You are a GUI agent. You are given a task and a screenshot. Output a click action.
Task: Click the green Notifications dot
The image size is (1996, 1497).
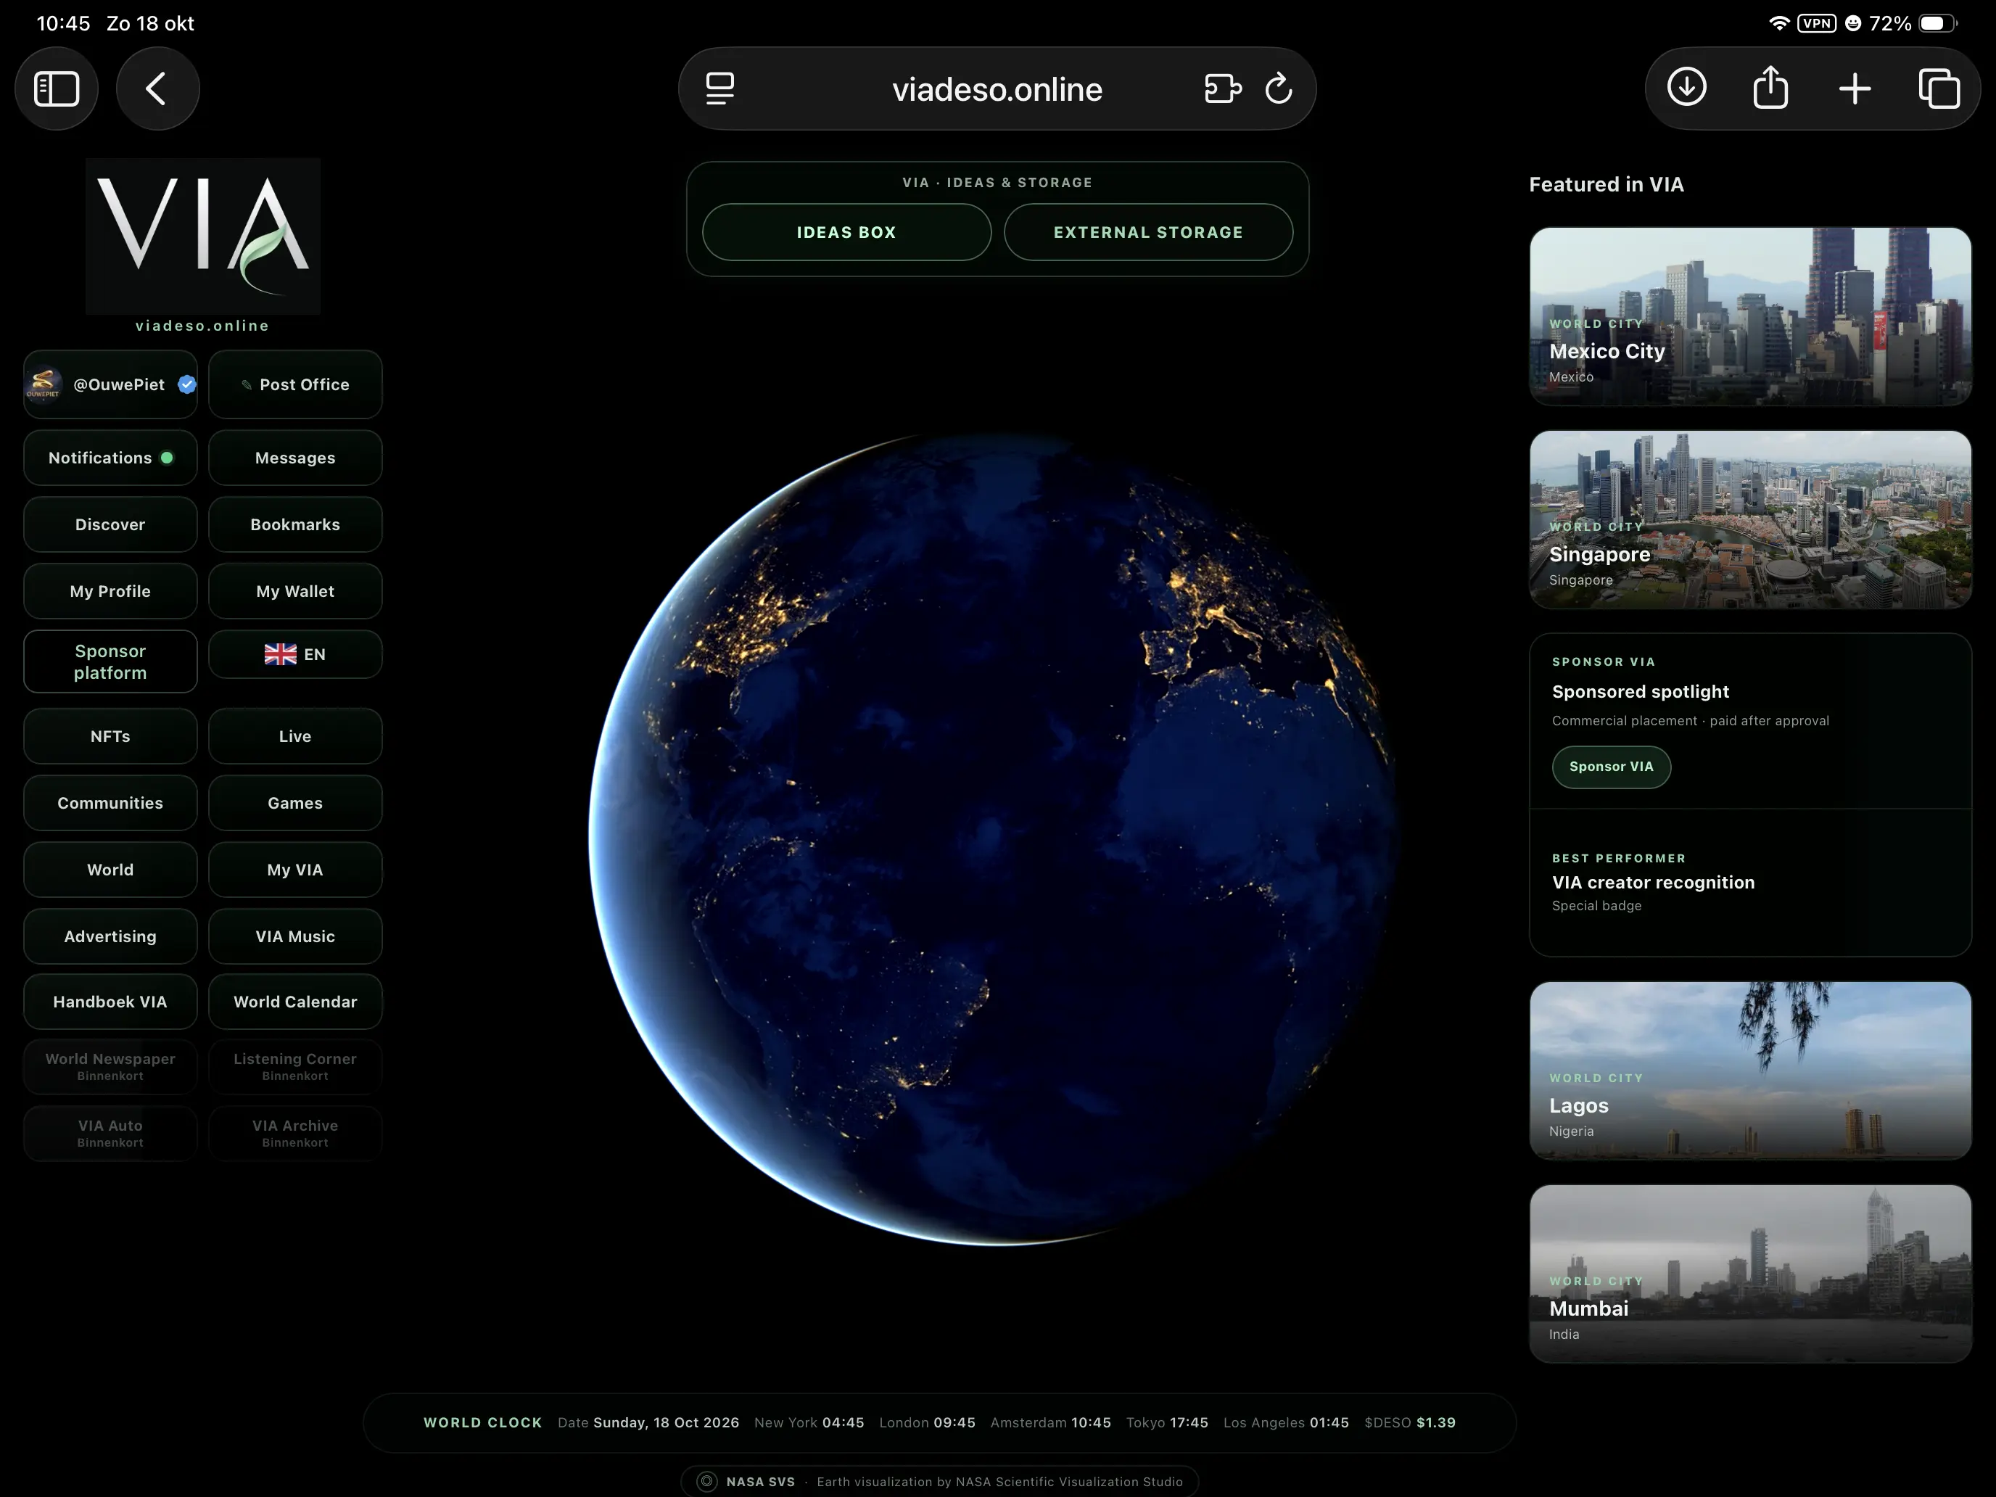click(167, 458)
